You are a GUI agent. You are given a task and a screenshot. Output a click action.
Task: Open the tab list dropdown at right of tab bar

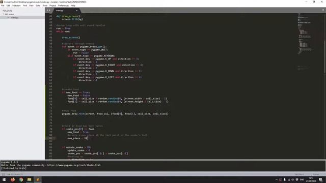tap(323, 10)
